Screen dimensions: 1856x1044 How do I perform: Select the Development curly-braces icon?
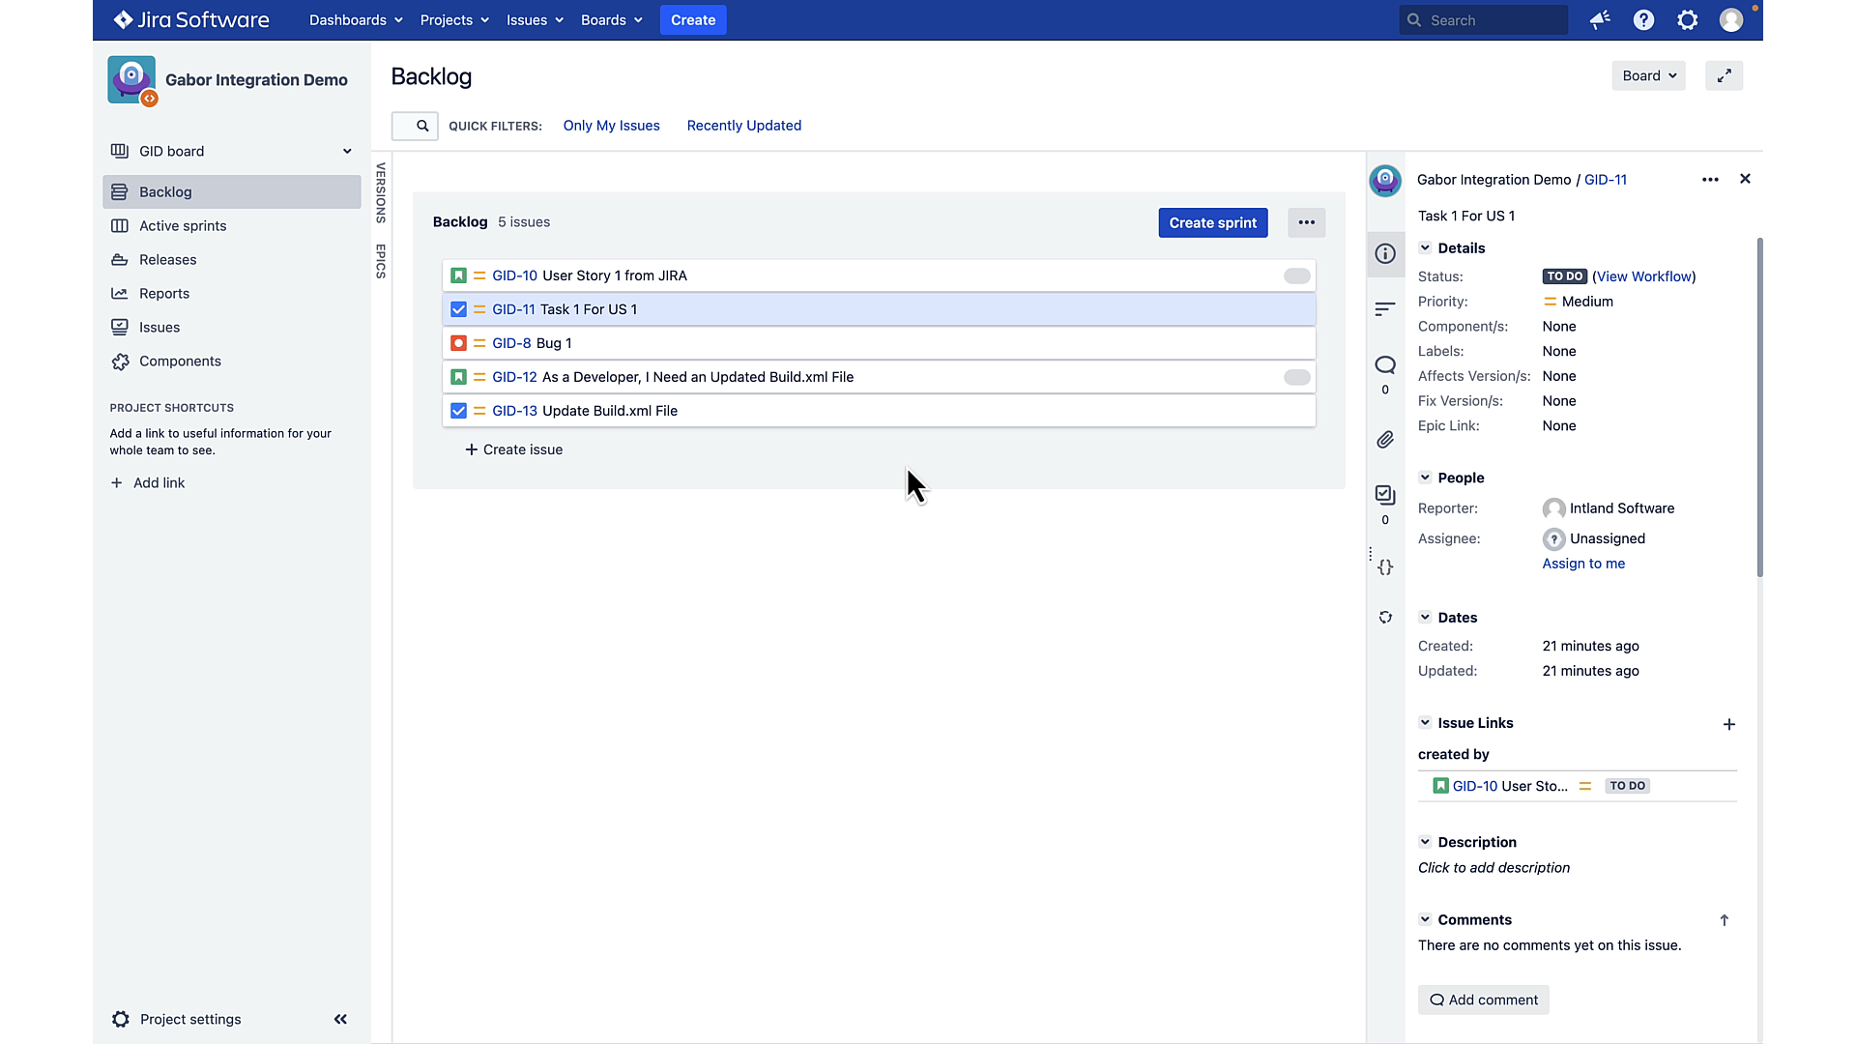tap(1384, 567)
